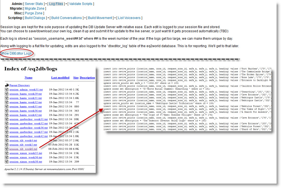Click file icon beside session_tilt_week6.txt
Image resolution: width=281 pixels, height=188 pixels.
pos(7,149)
